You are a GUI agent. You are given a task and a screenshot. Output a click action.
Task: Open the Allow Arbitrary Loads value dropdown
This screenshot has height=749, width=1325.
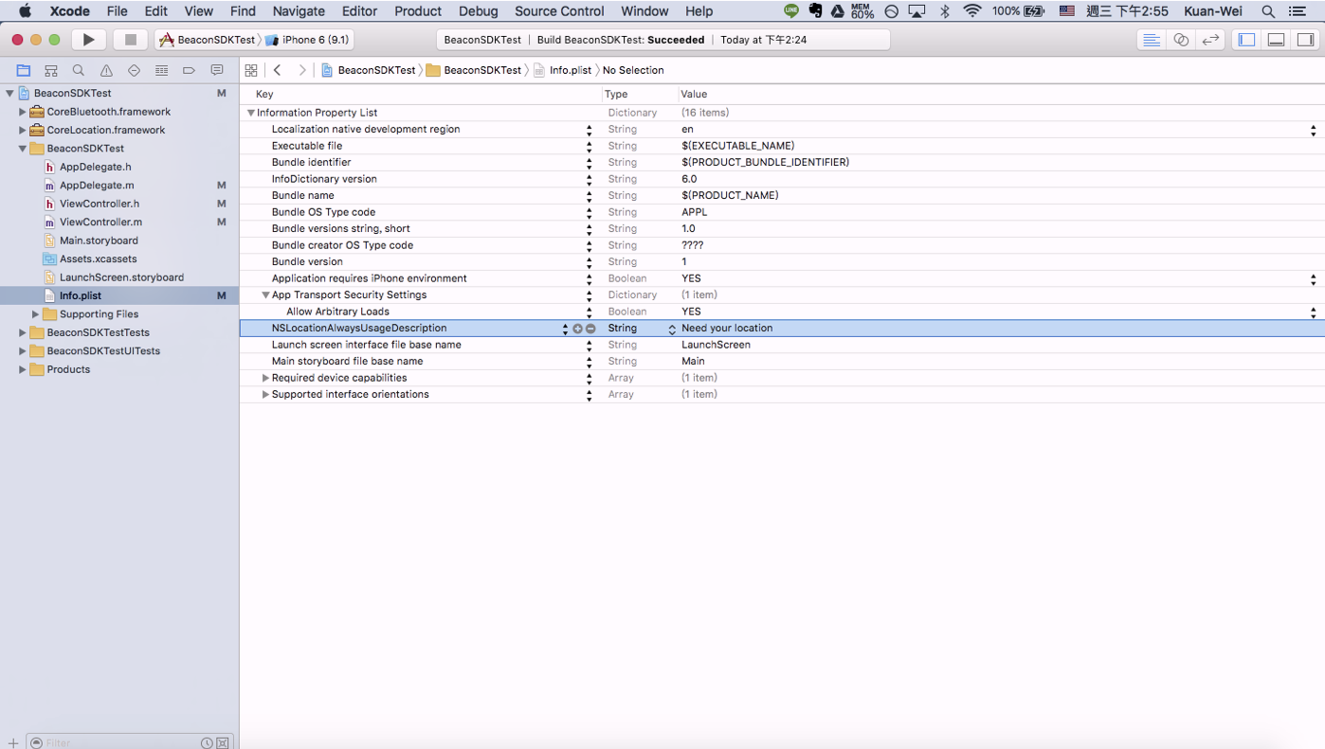[1313, 312]
